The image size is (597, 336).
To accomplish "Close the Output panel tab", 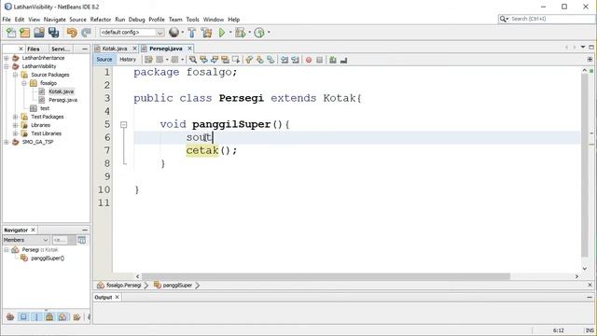I will coord(117,297).
